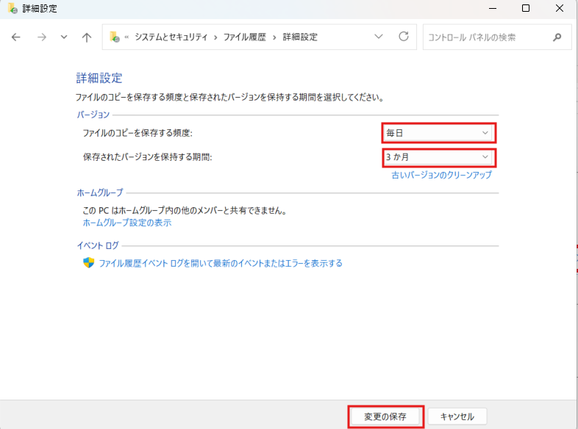Click the キャンセル button
The width and height of the screenshot is (578, 429).
coord(457,417)
